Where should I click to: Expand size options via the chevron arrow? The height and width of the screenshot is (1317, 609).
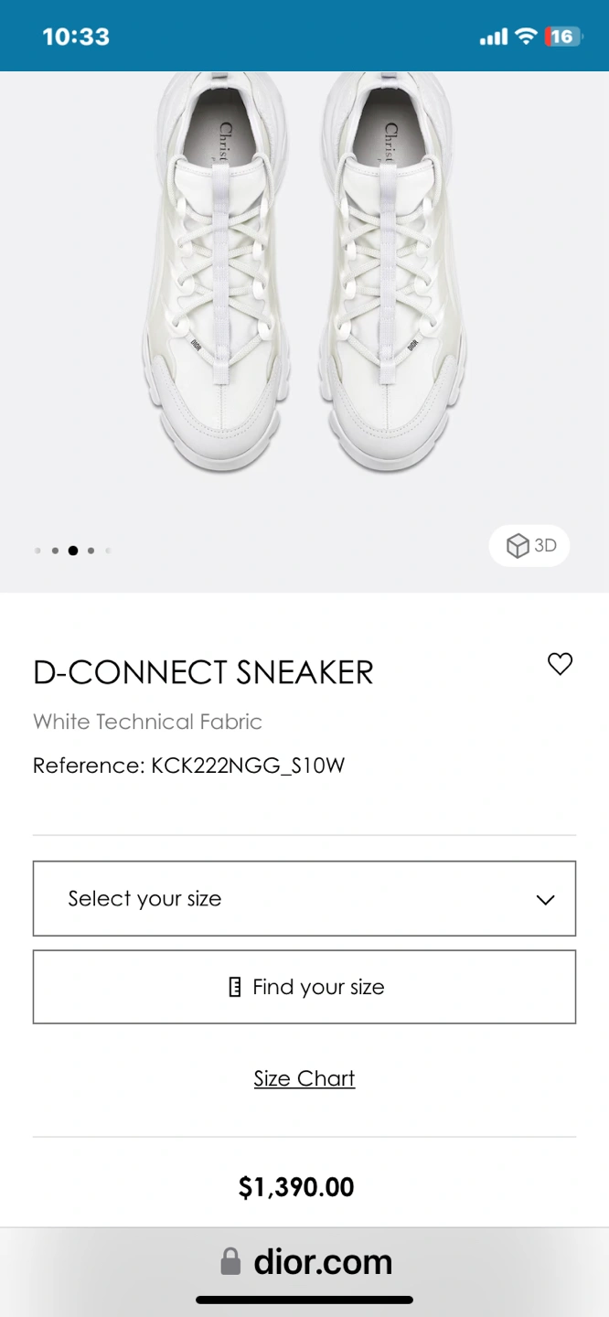545,900
